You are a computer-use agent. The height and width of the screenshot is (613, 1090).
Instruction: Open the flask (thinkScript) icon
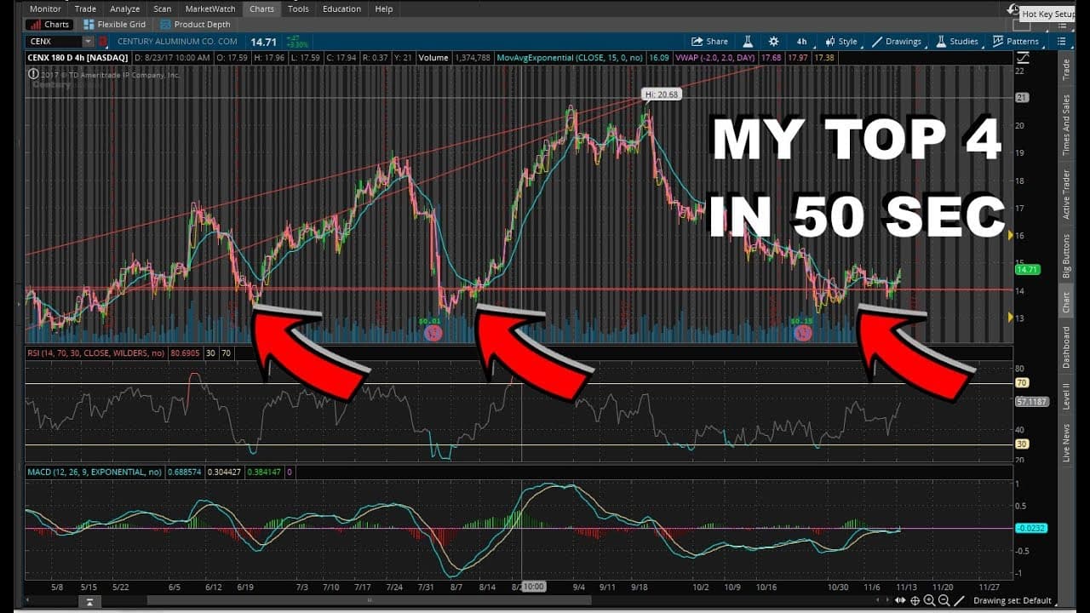[x=747, y=41]
